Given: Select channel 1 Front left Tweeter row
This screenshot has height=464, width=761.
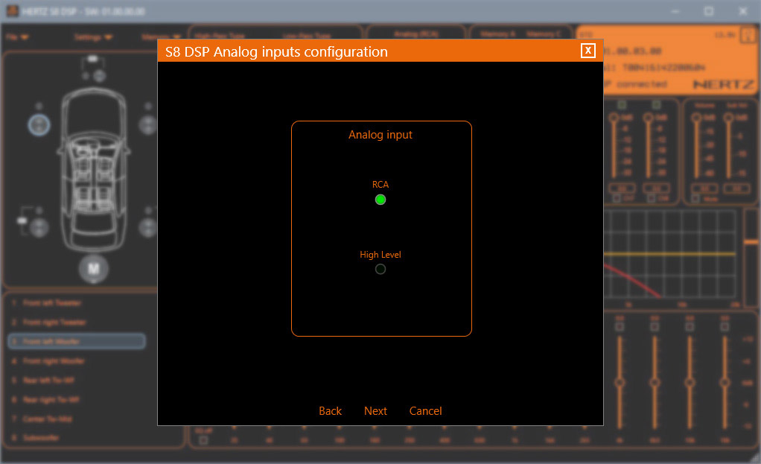Looking at the screenshot, I should pos(77,303).
